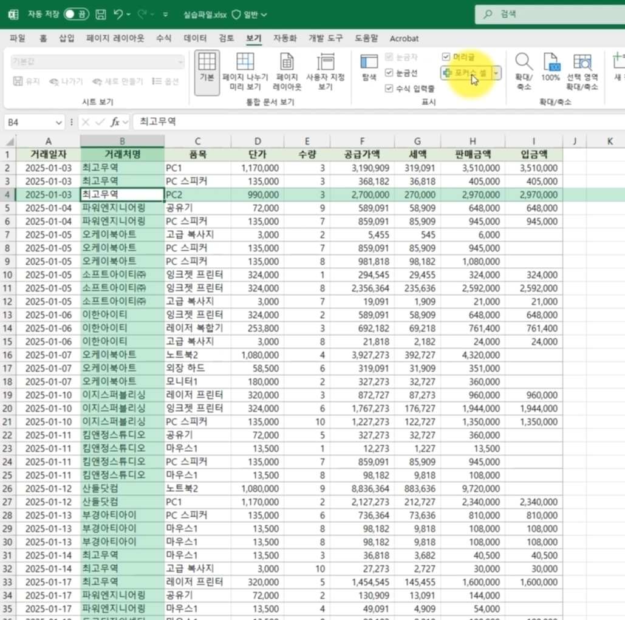This screenshot has height=620, width=625.
Task: Click the Save icon in title bar
Action: pyautogui.click(x=101, y=15)
